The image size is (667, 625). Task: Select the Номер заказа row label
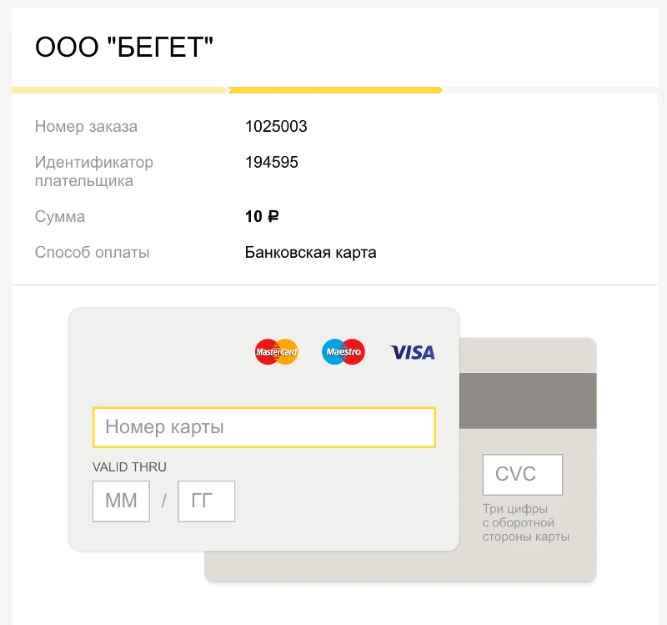tap(86, 126)
